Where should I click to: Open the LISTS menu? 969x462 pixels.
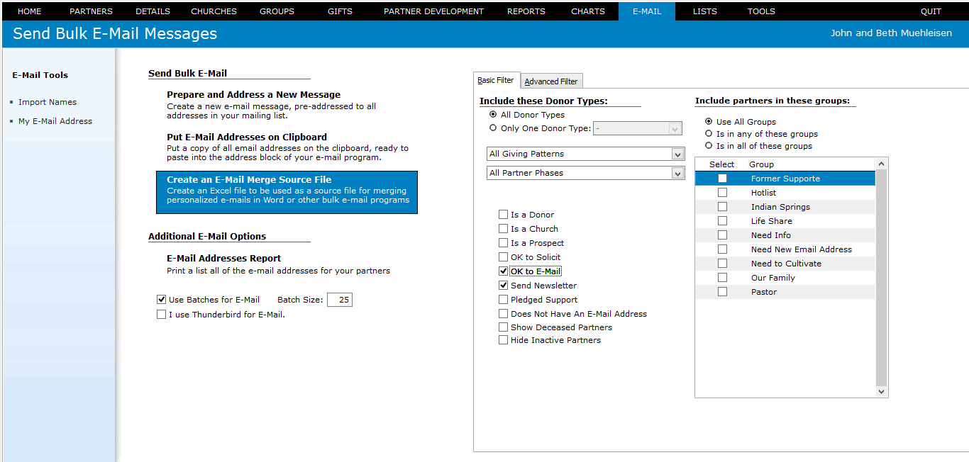coord(704,11)
